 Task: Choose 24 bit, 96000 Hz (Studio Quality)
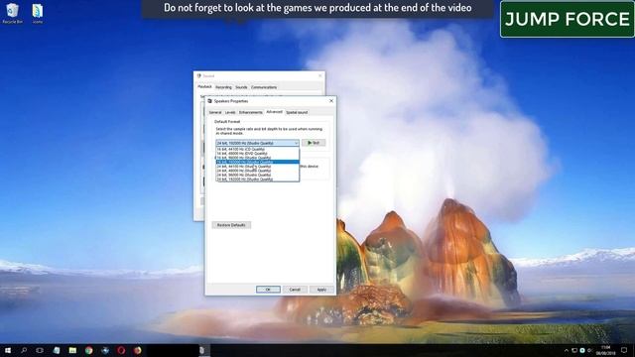tap(258, 175)
